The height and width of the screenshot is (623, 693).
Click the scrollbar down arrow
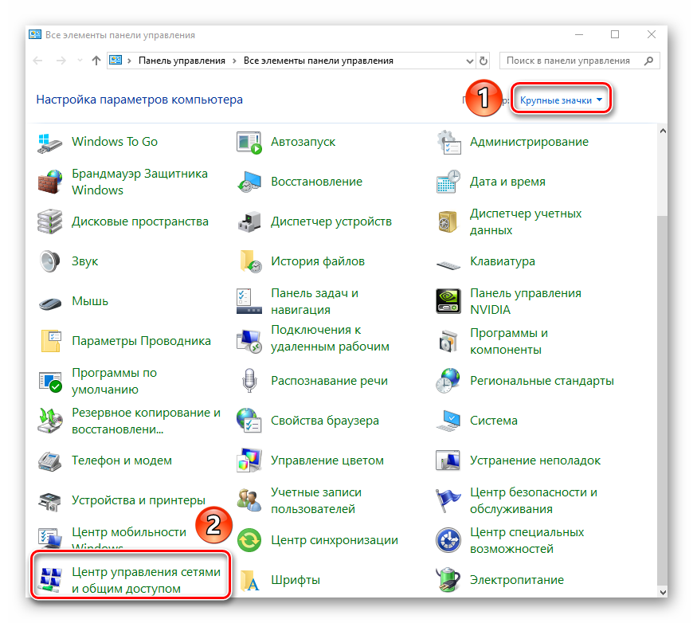[662, 592]
